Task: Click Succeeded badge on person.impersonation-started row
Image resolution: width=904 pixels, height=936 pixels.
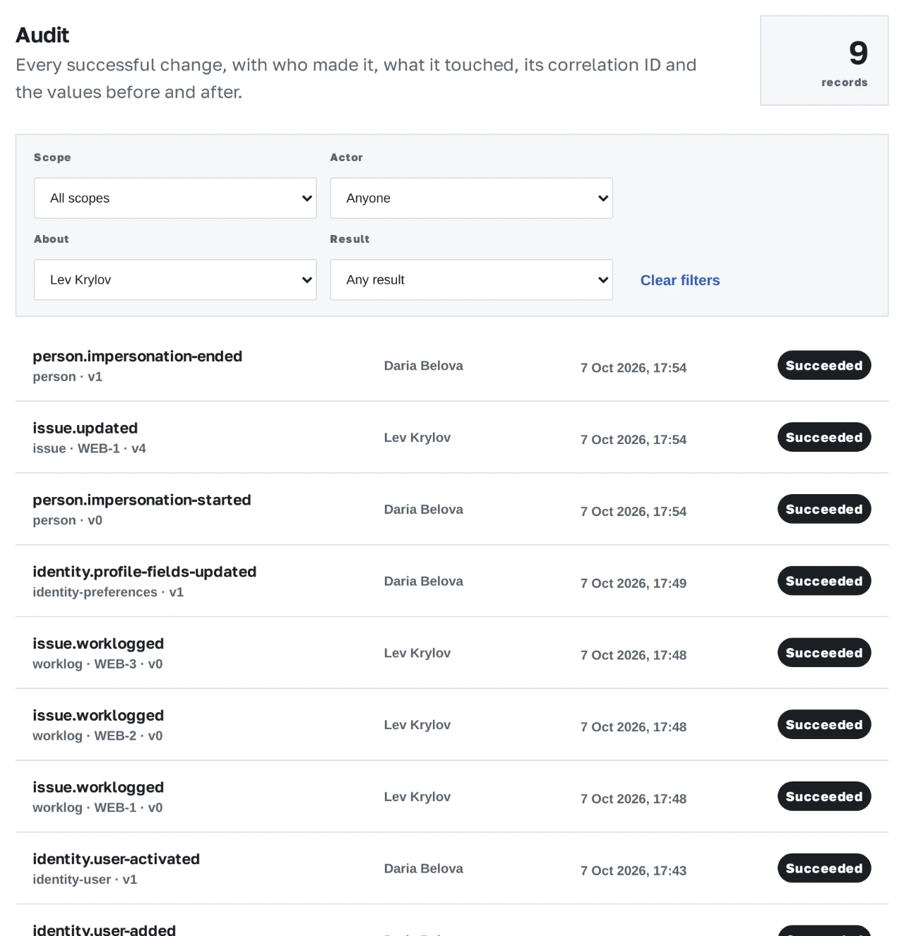Action: (824, 510)
